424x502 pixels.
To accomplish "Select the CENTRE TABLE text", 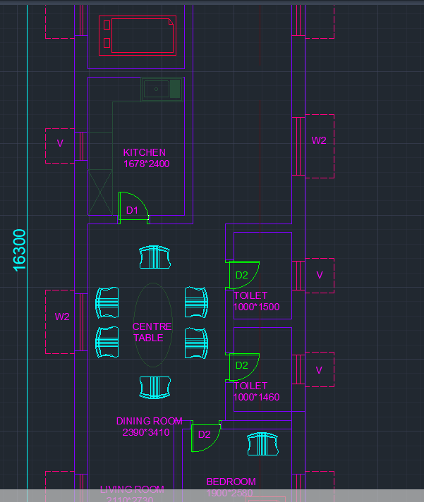I will pyautogui.click(x=152, y=332).
